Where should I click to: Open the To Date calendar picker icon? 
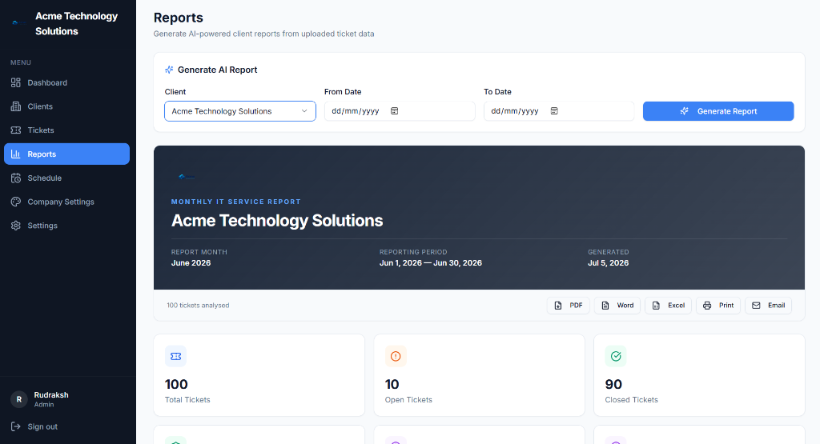click(x=554, y=110)
